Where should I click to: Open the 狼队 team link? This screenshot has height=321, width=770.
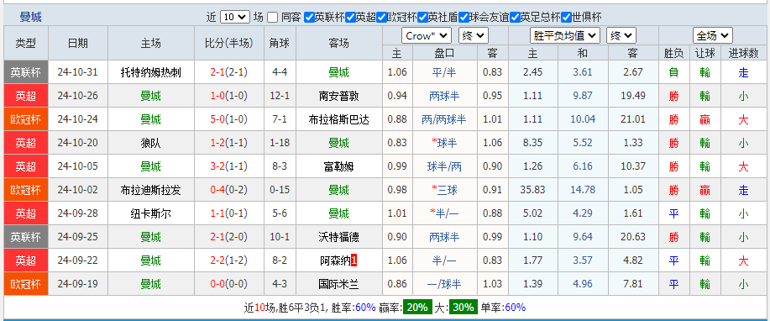click(x=151, y=143)
